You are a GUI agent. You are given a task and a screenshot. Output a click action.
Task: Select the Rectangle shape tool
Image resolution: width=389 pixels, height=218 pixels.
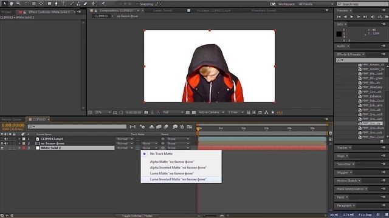tap(49, 4)
